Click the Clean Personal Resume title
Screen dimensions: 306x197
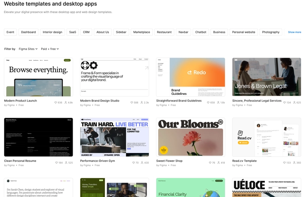[x=20, y=161]
